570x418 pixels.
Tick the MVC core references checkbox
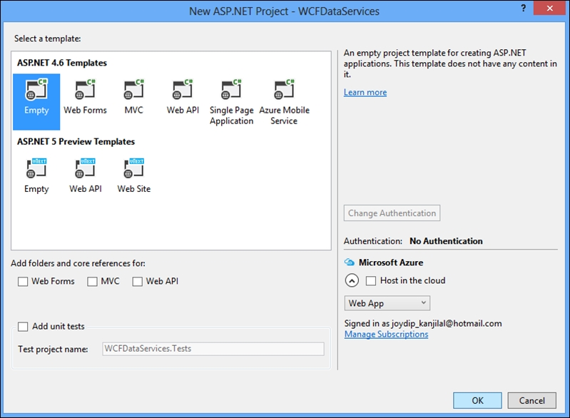(x=92, y=281)
